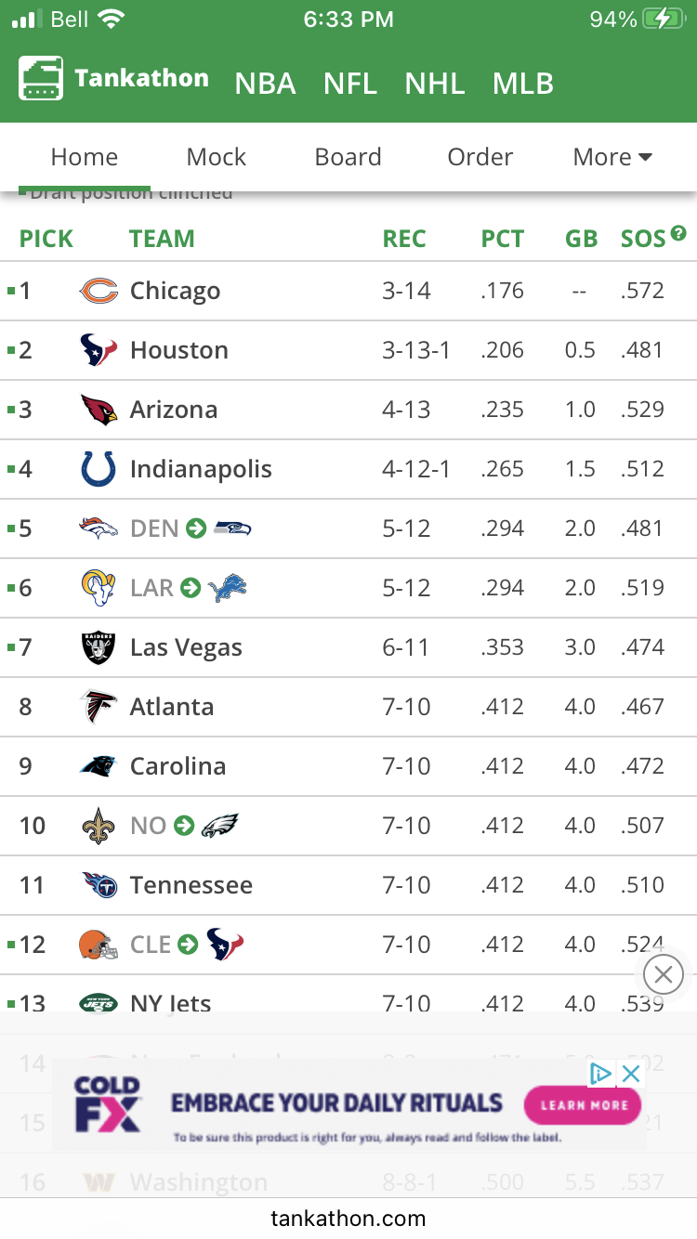Click the AdChoices icon on the ad
Viewport: 697px width, 1239px height.
point(601,1074)
